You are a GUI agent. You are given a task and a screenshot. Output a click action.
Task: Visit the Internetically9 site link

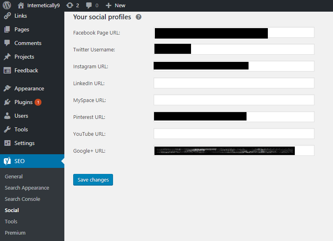click(x=43, y=6)
